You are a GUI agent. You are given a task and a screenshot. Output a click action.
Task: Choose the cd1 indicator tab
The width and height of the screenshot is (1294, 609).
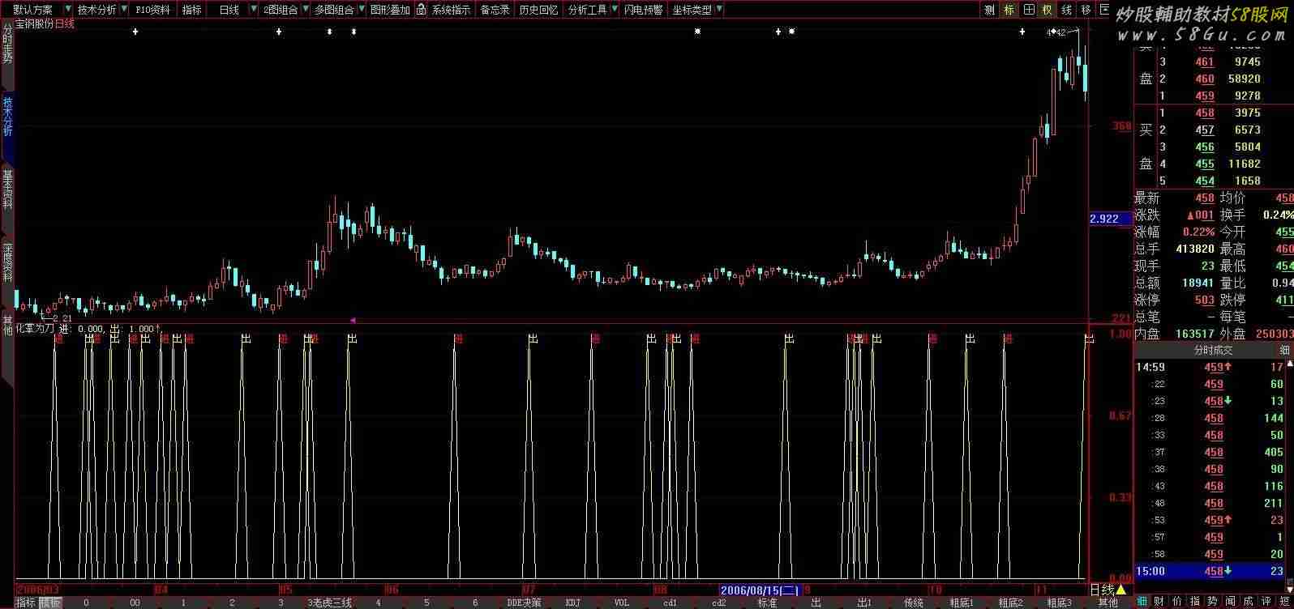[670, 603]
